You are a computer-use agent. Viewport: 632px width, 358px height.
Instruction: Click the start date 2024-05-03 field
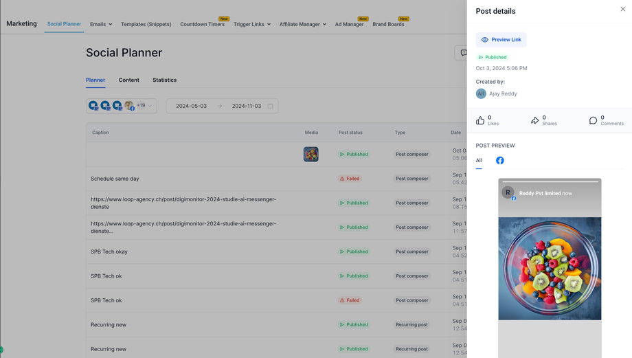(x=191, y=106)
